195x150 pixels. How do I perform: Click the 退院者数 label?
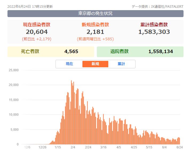120,52
